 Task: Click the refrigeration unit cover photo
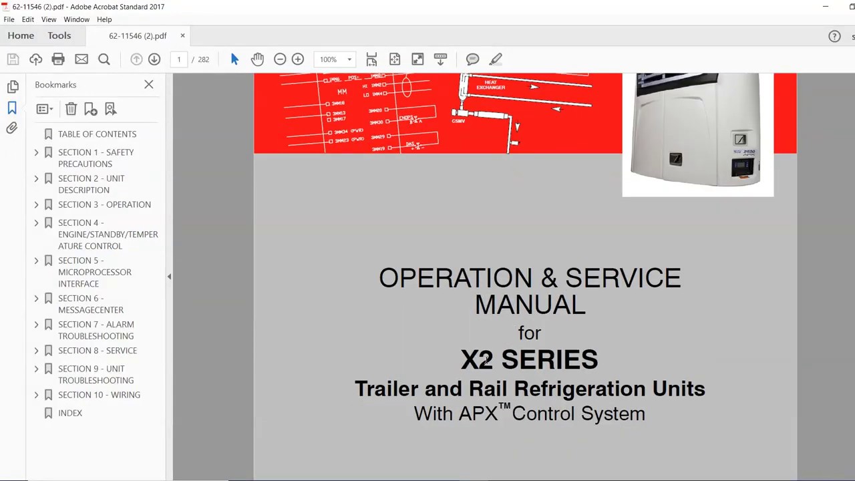tap(698, 135)
